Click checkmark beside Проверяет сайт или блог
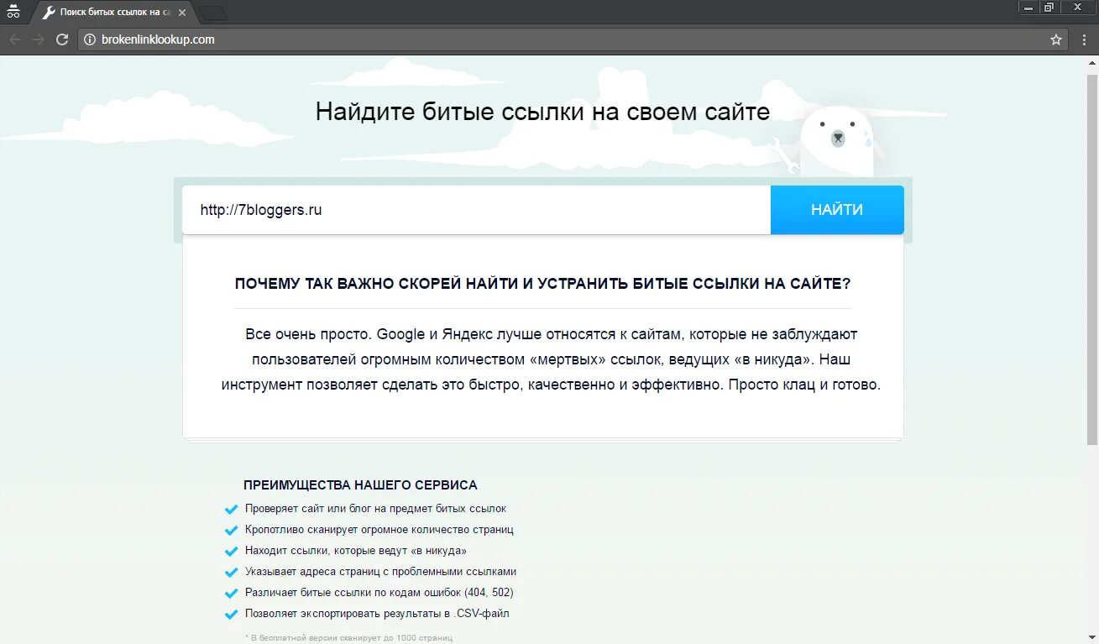The height and width of the screenshot is (644, 1099). (232, 510)
